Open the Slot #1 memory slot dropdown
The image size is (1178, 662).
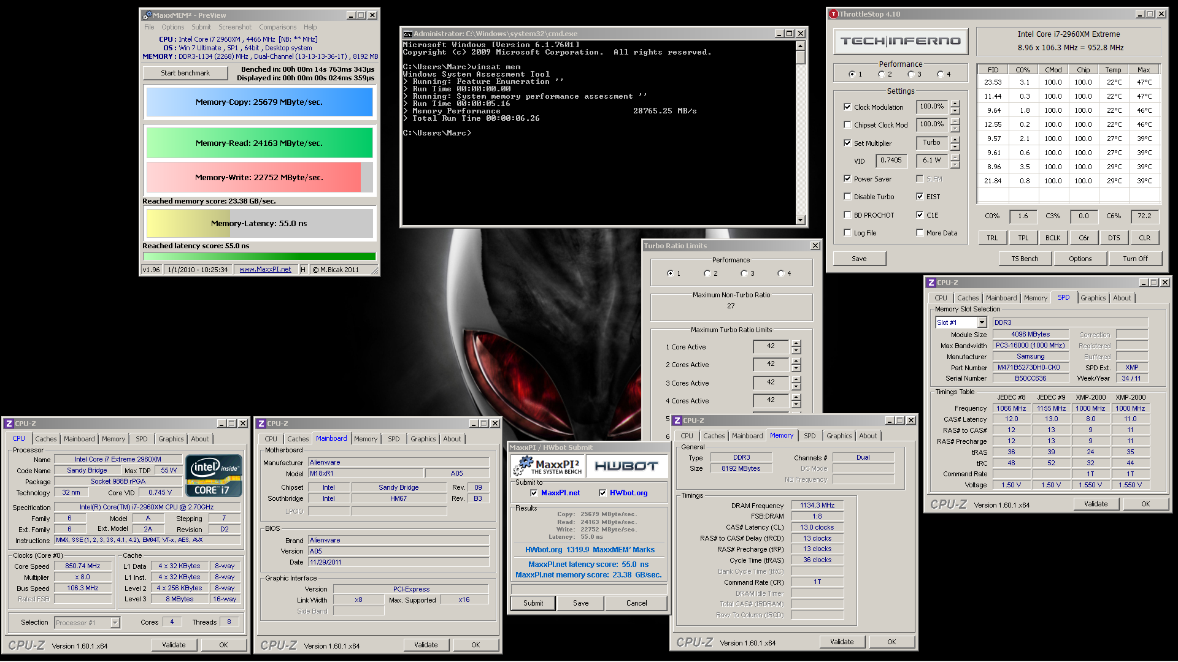pos(982,322)
